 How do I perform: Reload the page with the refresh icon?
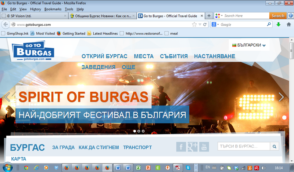click(205, 25)
